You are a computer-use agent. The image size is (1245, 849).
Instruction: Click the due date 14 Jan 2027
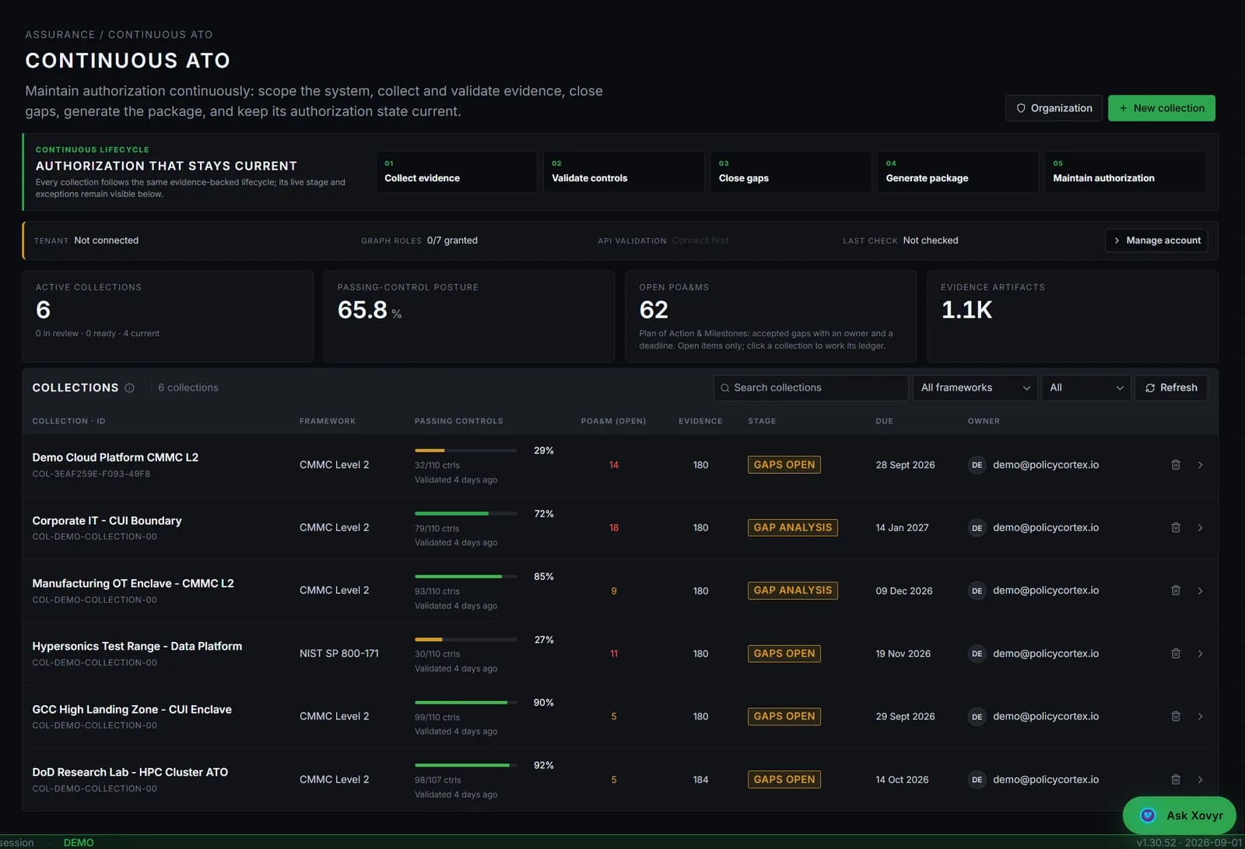pos(902,528)
